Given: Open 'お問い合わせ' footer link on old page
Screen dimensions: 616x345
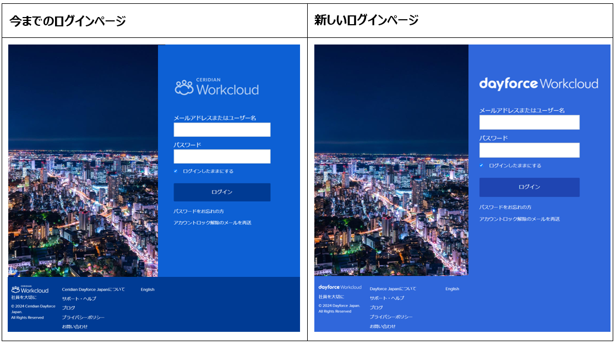Looking at the screenshot, I should (x=75, y=326).
